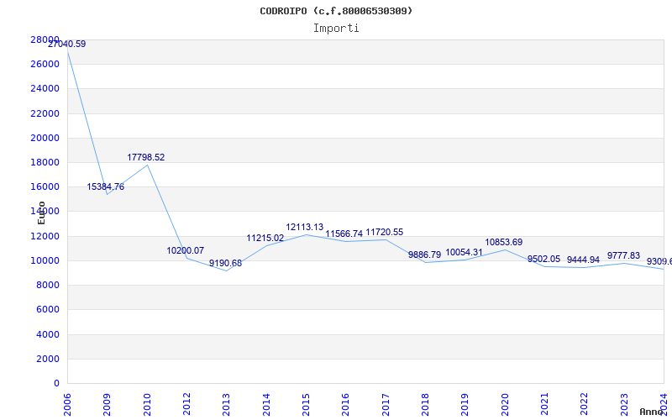Click the y-axis value 18000
672x420 pixels.
point(45,162)
